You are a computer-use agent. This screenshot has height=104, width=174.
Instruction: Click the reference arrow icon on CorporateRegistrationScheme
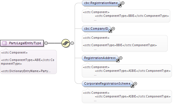(x=132, y=86)
